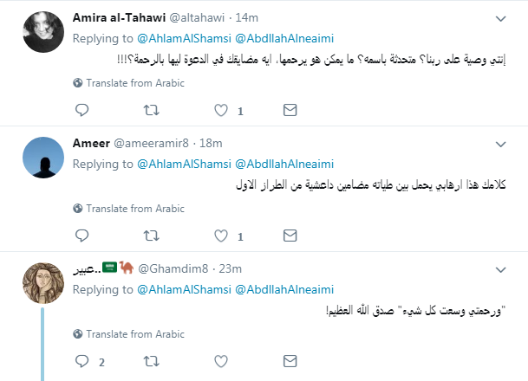The height and width of the screenshot is (381, 528).
Task: Retweet the @Ghamdim8 tweet
Action: click(x=151, y=360)
